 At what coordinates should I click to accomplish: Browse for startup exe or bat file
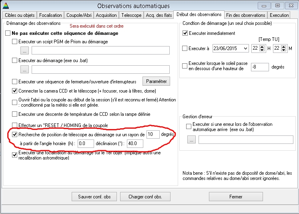pos(24,70)
